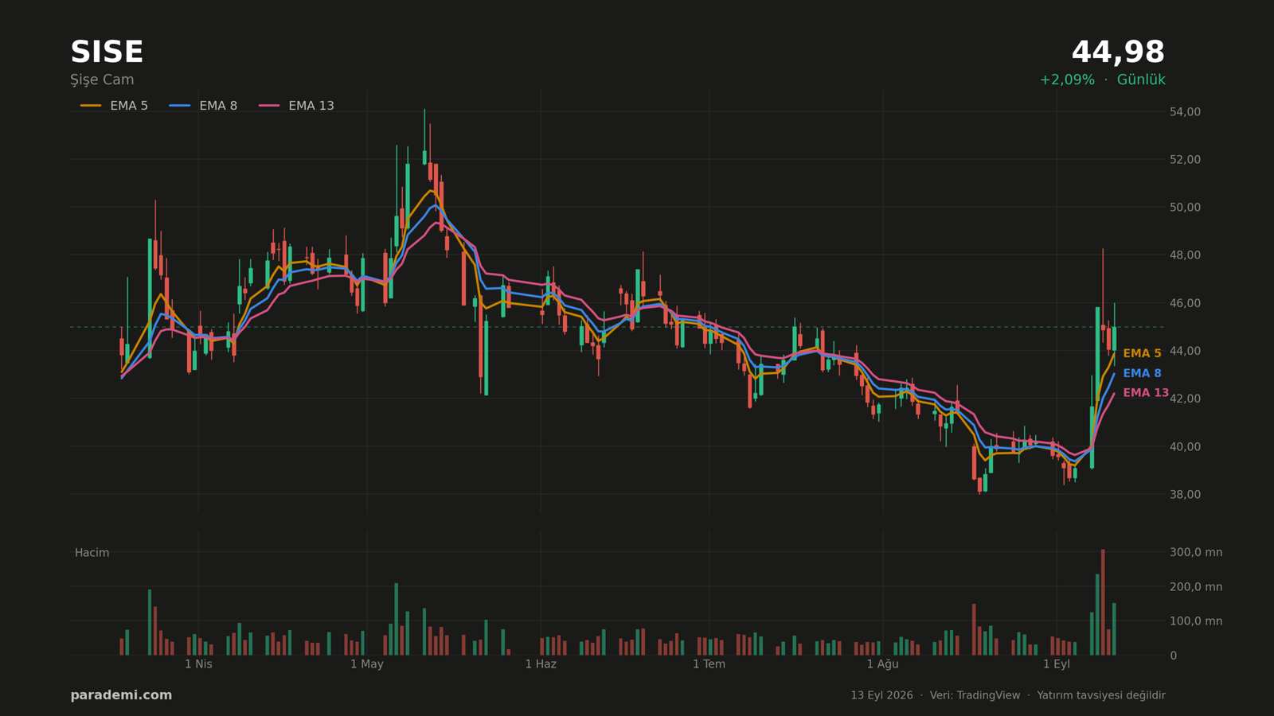The width and height of the screenshot is (1274, 716).
Task: Click the 1 Nis date label
Action: (x=198, y=664)
